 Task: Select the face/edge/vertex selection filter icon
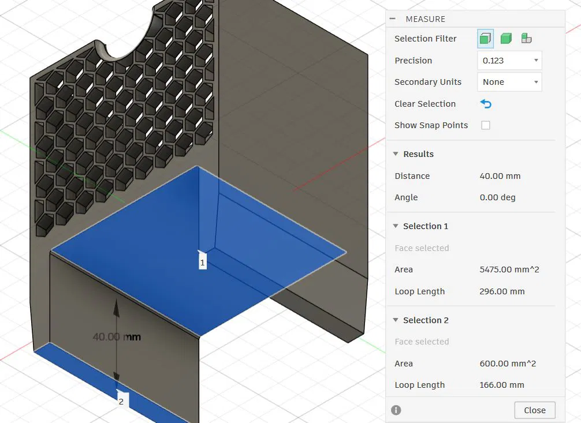click(x=485, y=39)
